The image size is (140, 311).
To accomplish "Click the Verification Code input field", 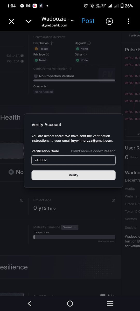I will click(73, 160).
